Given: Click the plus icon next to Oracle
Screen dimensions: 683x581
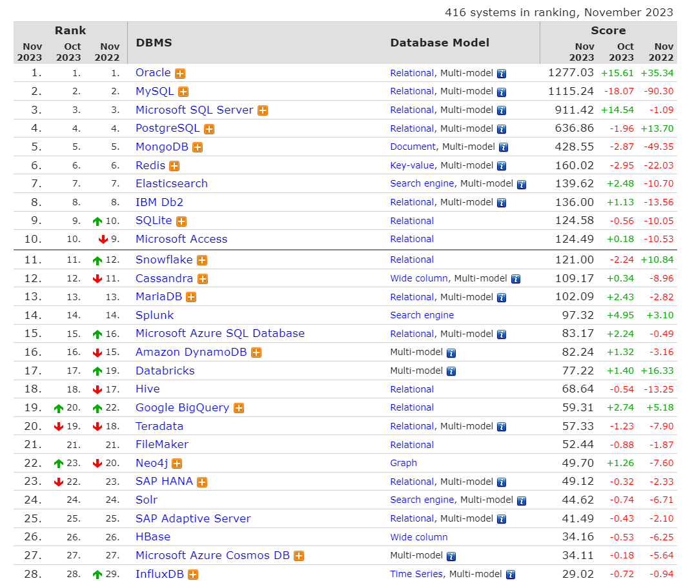Looking at the screenshot, I should (x=180, y=74).
